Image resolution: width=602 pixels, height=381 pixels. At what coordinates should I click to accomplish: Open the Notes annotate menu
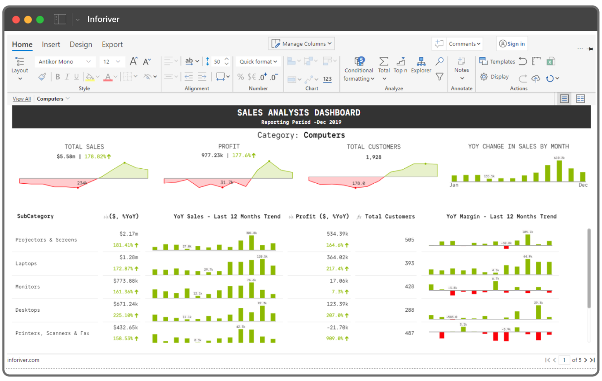[462, 68]
